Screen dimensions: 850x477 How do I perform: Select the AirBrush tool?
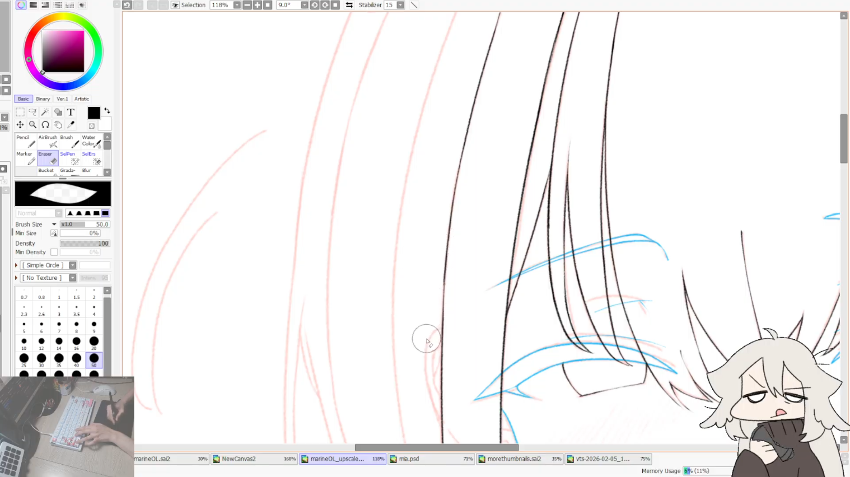48,141
